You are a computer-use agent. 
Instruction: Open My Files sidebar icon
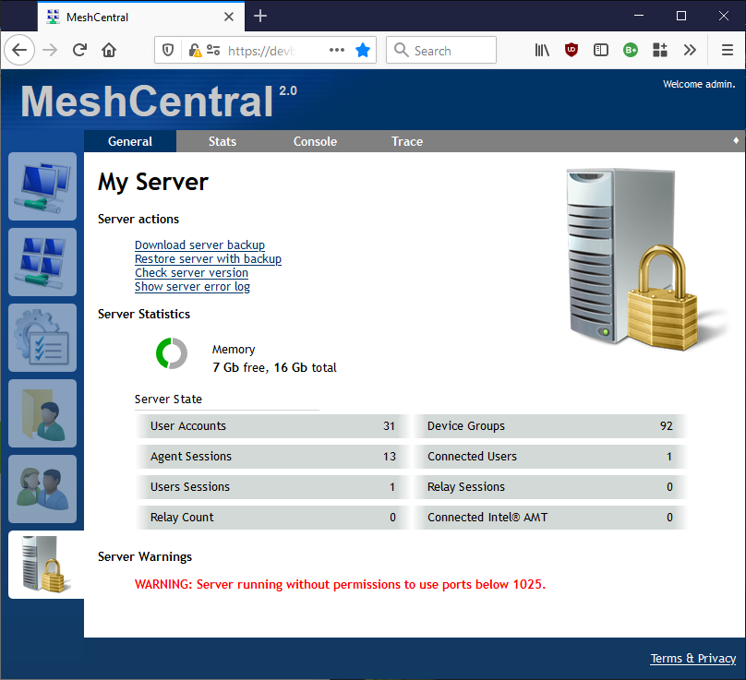coord(42,413)
